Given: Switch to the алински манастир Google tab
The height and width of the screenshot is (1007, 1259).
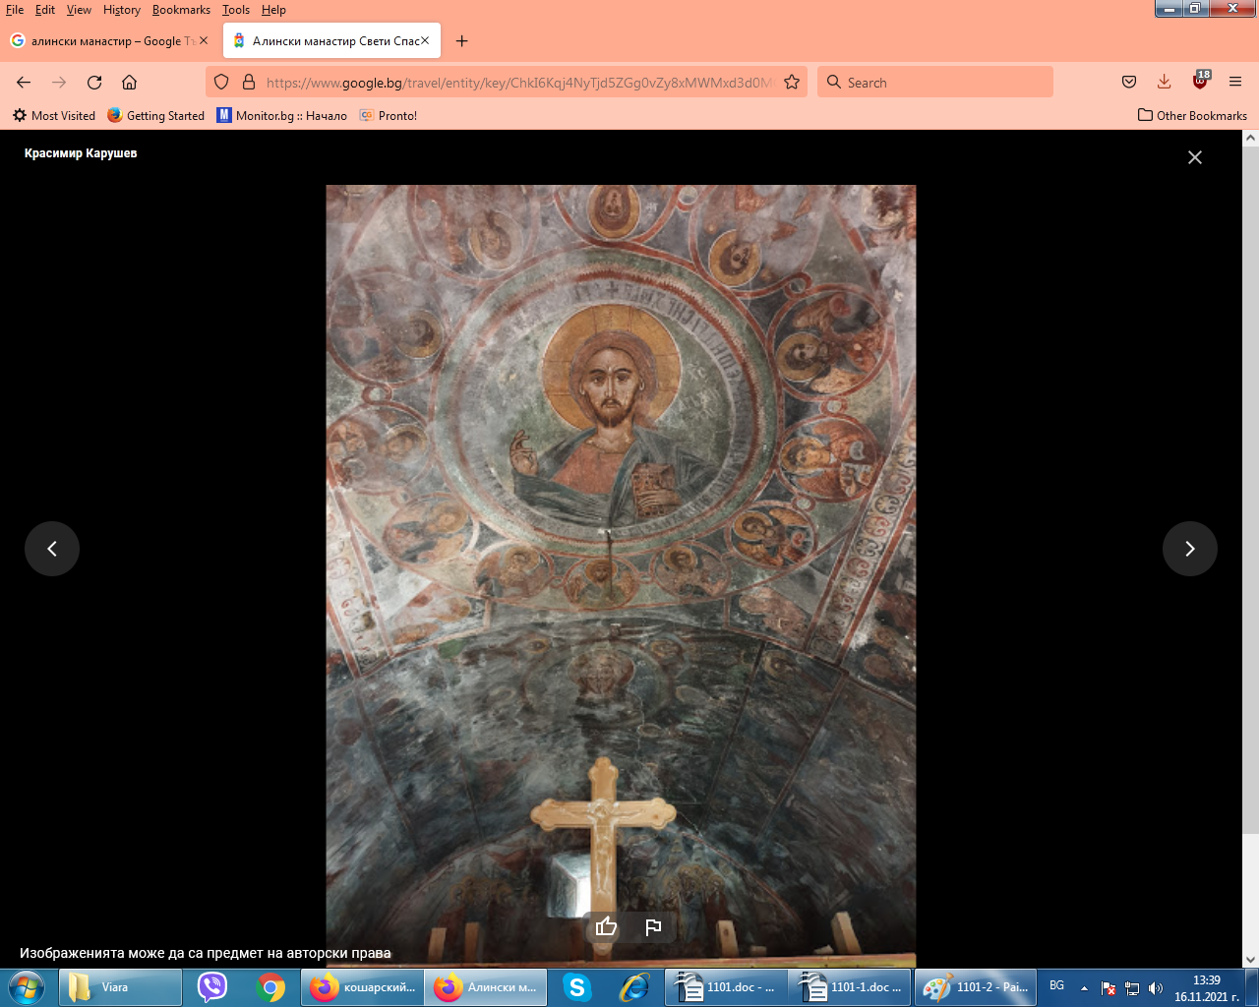Looking at the screenshot, I should [x=103, y=41].
